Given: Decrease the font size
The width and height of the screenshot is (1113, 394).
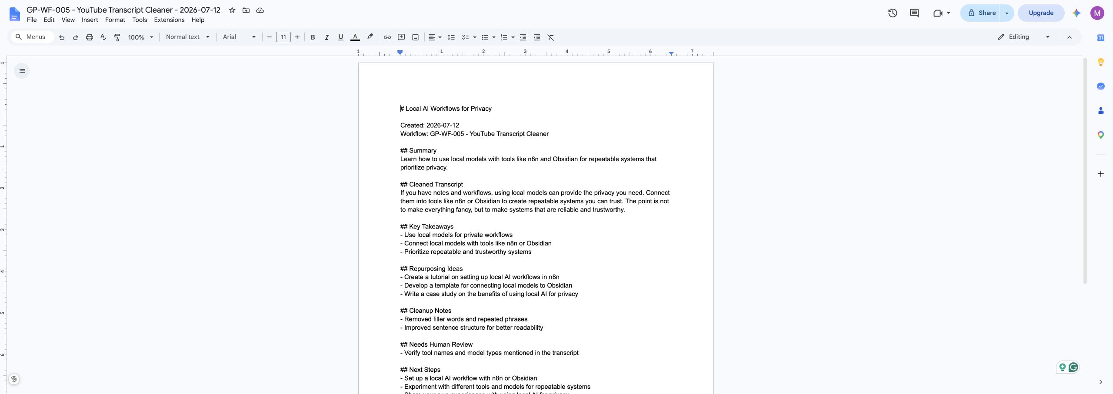Looking at the screenshot, I should [x=269, y=37].
